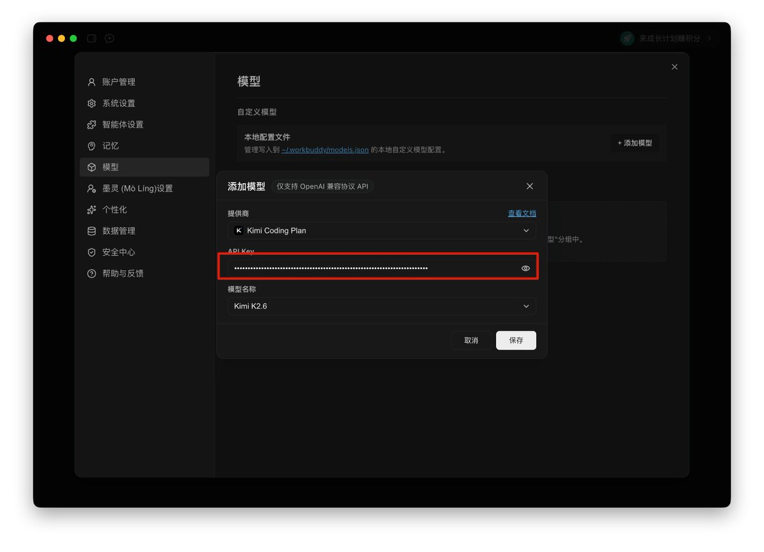Click the gear icon beside 系统设置
Screen dimensions: 764x552
click(x=92, y=103)
